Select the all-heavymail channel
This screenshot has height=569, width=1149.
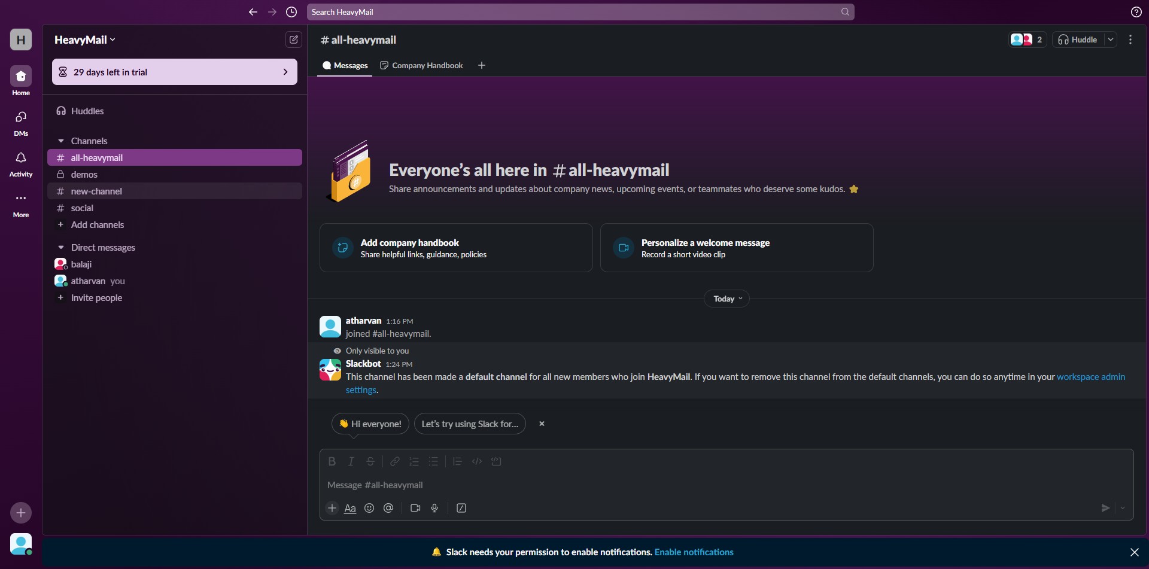coord(174,157)
